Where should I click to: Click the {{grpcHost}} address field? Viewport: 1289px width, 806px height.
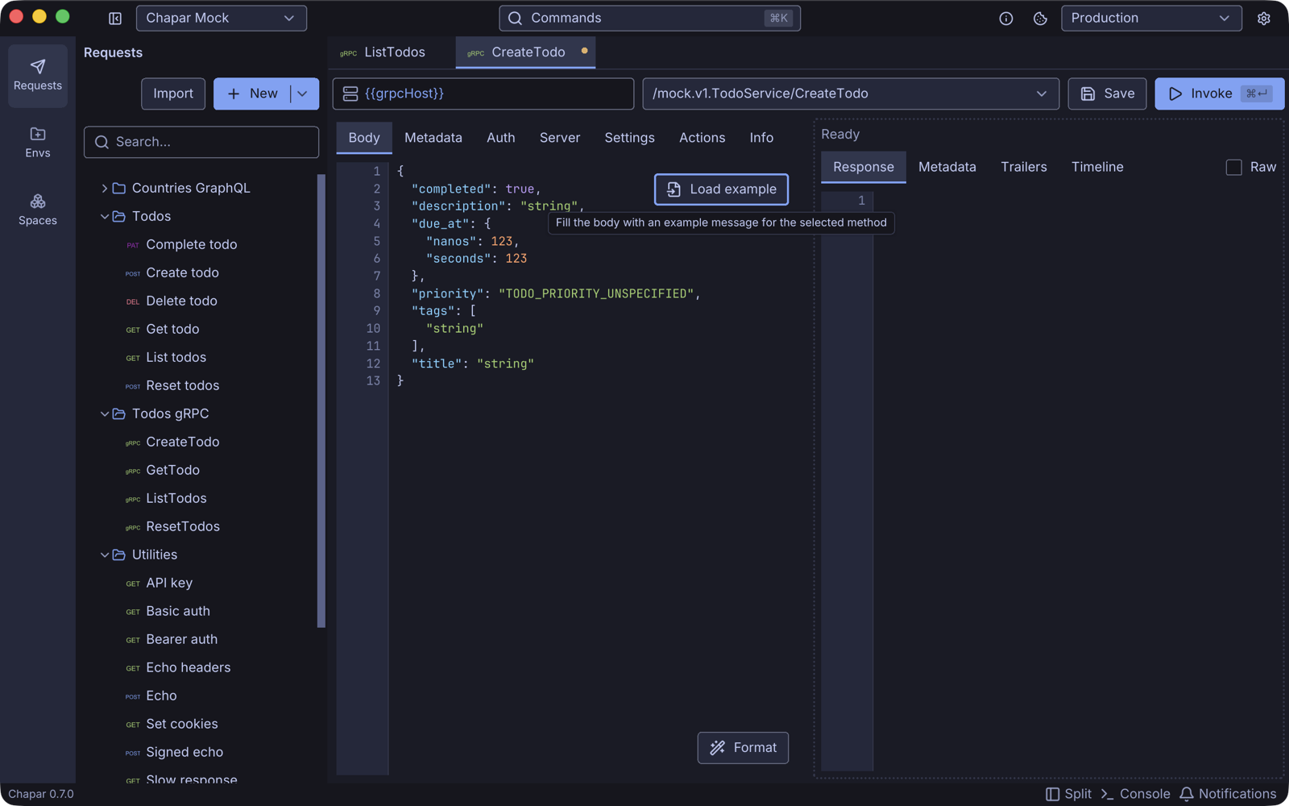click(483, 93)
